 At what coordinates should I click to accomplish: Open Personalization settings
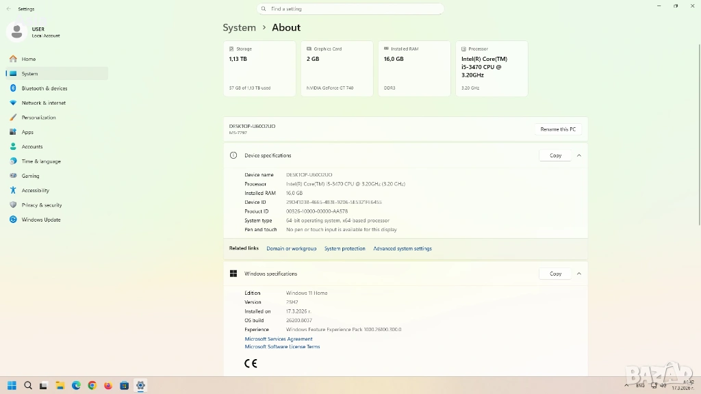pyautogui.click(x=38, y=118)
